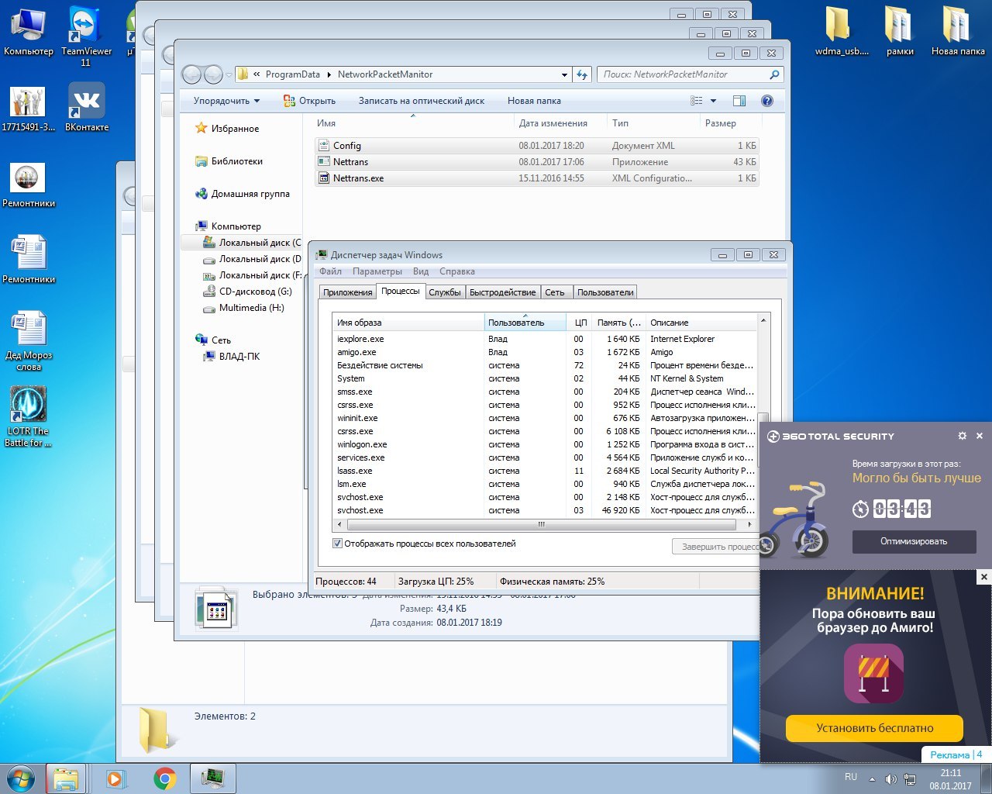Open the Дед Мороз слова document
The height and width of the screenshot is (794, 992).
29,341
